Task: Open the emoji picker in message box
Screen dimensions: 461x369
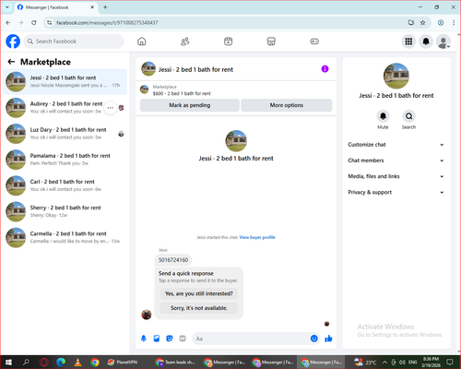Action: [x=313, y=339]
